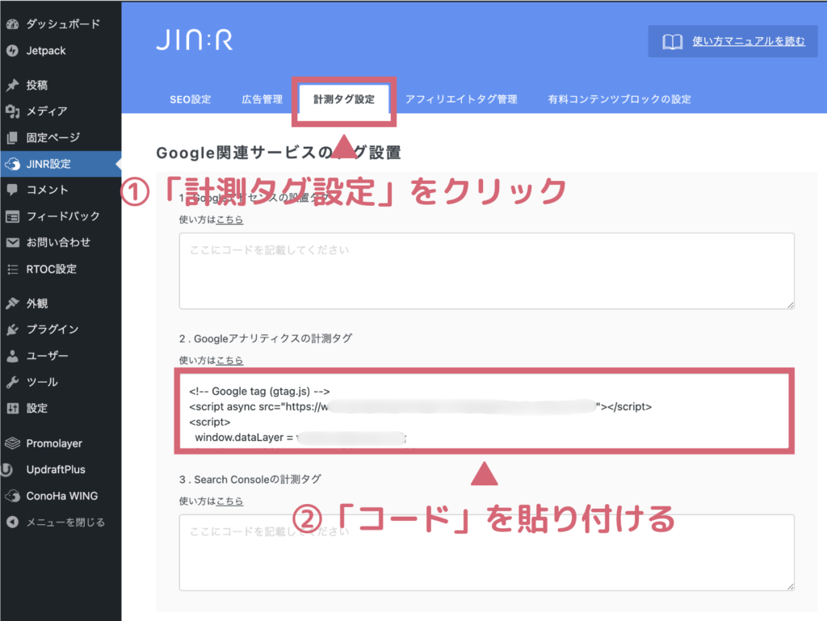Click the 使い方マニュアルを読む link
The height and width of the screenshot is (621, 827).
coord(749,41)
